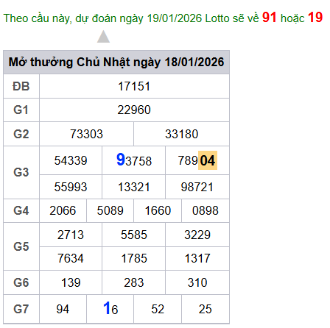Click G3 value 13321

click(x=134, y=187)
